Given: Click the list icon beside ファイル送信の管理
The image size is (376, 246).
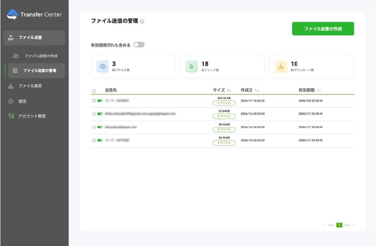Looking at the screenshot, I should (15, 71).
